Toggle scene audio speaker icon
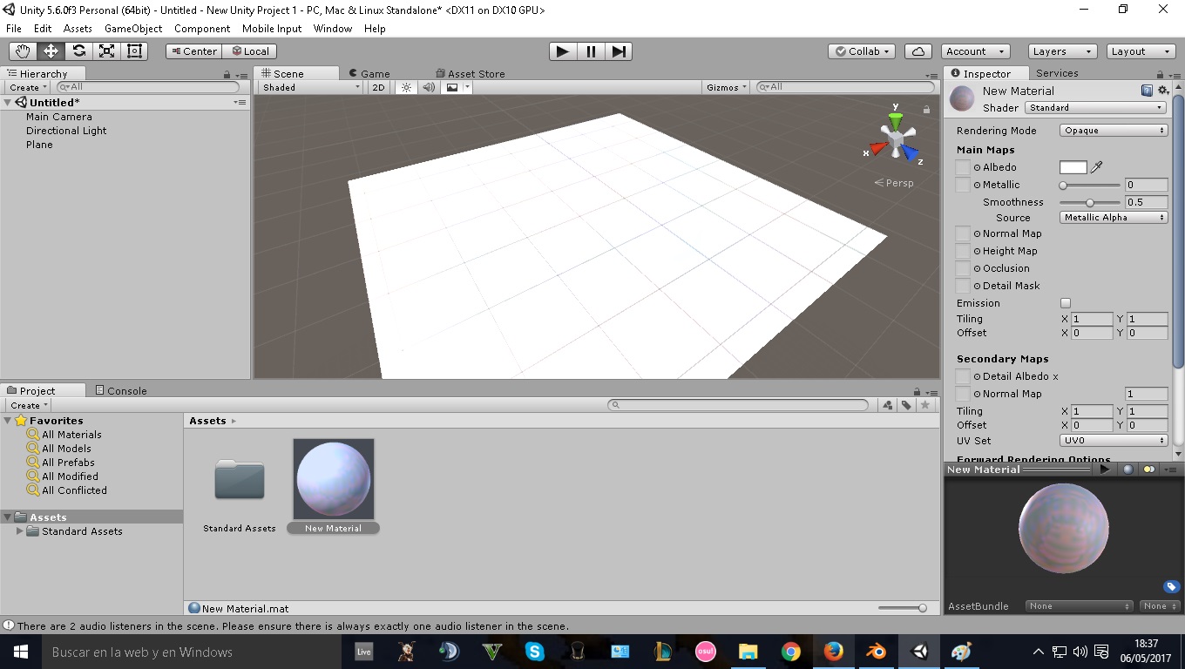The image size is (1185, 669). tap(429, 87)
